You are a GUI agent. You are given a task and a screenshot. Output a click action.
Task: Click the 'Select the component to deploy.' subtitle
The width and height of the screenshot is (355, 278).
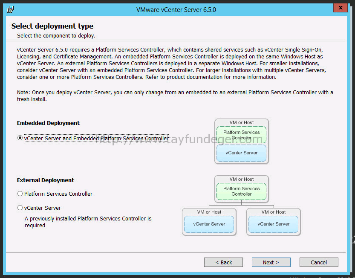click(x=56, y=36)
